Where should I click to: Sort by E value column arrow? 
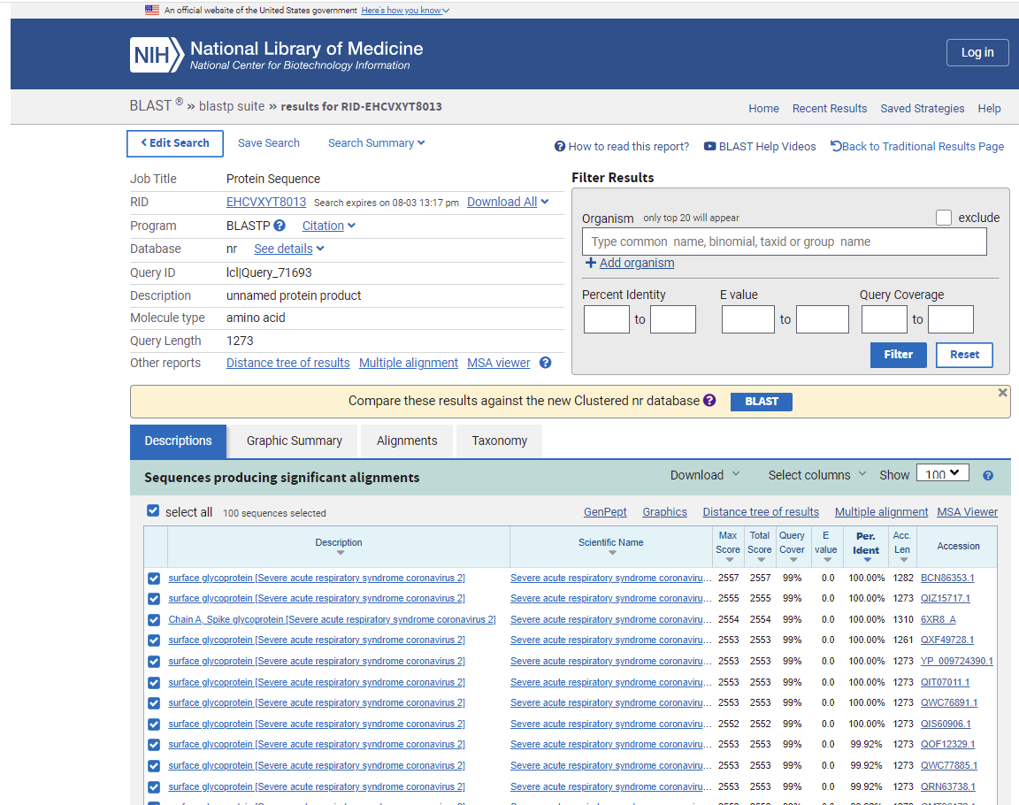[x=827, y=560]
